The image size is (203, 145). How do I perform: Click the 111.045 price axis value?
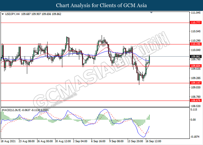(x=196, y=13)
